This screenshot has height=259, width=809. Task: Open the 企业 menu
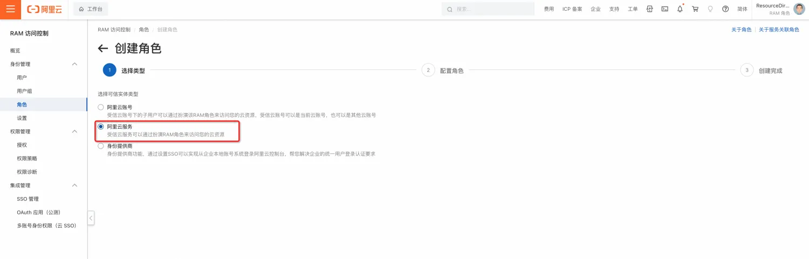coord(595,9)
